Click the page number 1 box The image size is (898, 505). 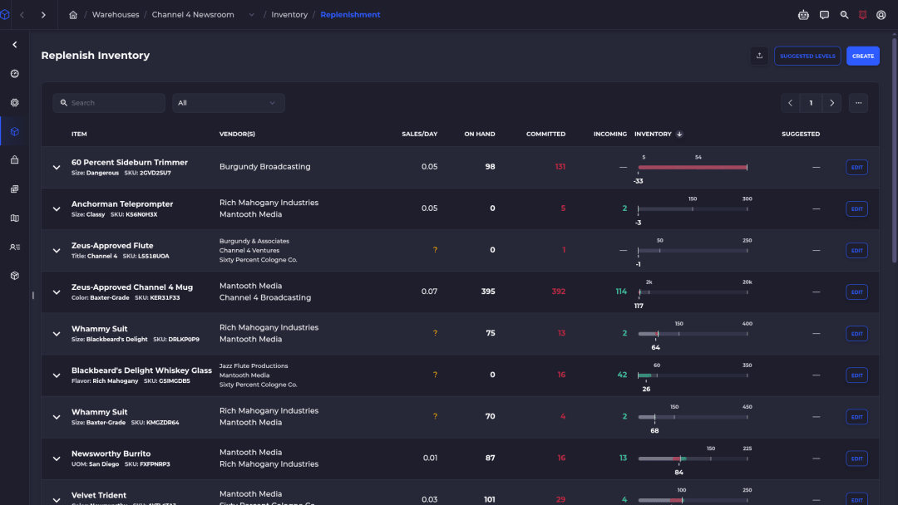pos(811,103)
